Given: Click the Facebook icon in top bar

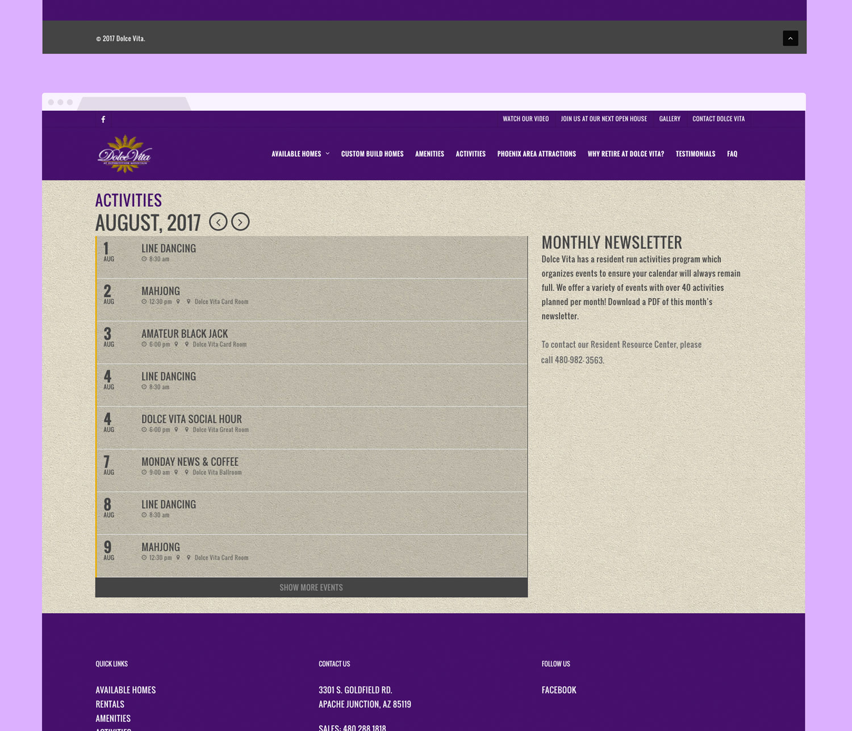Looking at the screenshot, I should click(x=103, y=119).
